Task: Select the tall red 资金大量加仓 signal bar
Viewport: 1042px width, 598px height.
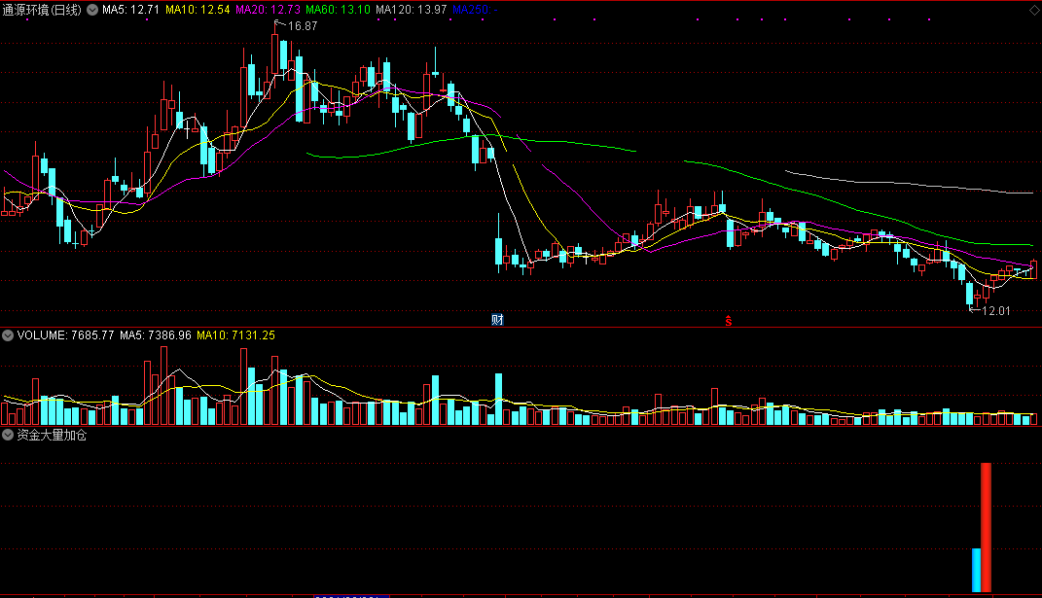Action: (987, 527)
